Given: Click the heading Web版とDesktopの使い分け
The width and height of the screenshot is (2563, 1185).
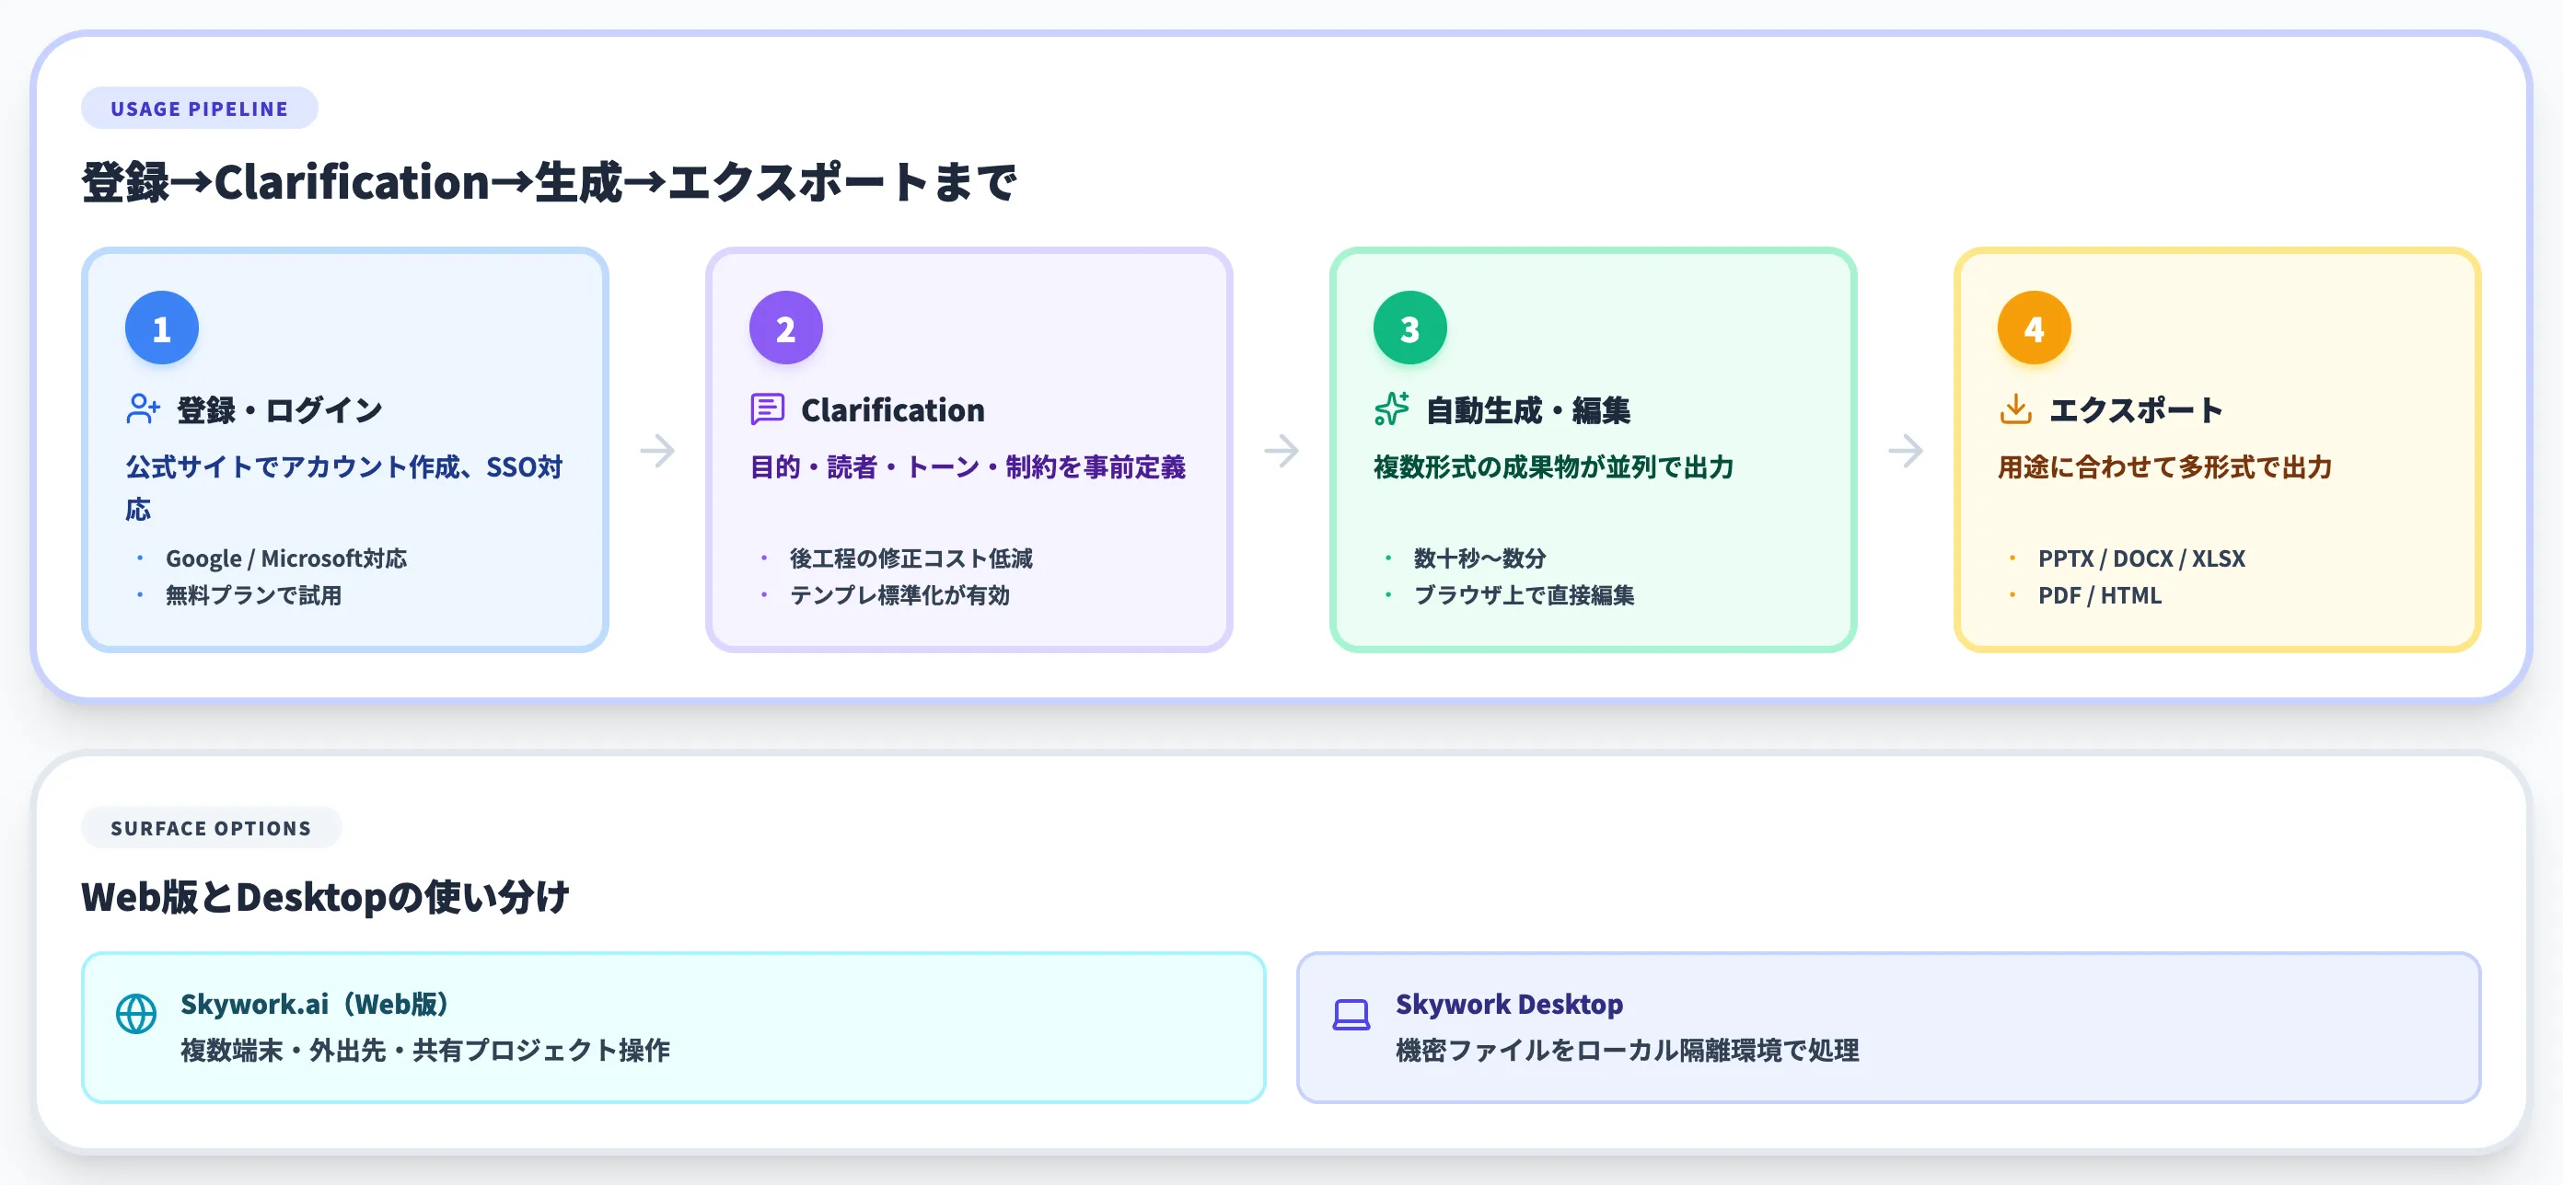Looking at the screenshot, I should coord(325,897).
